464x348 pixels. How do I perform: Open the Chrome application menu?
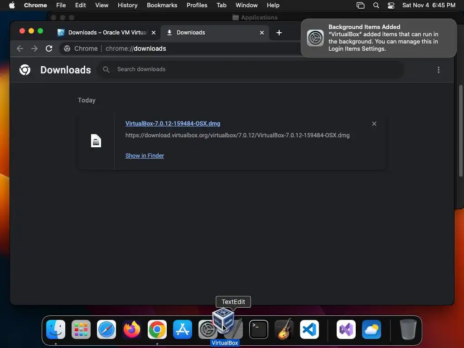35,5
